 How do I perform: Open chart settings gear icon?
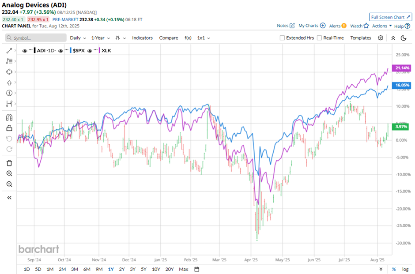380,38
